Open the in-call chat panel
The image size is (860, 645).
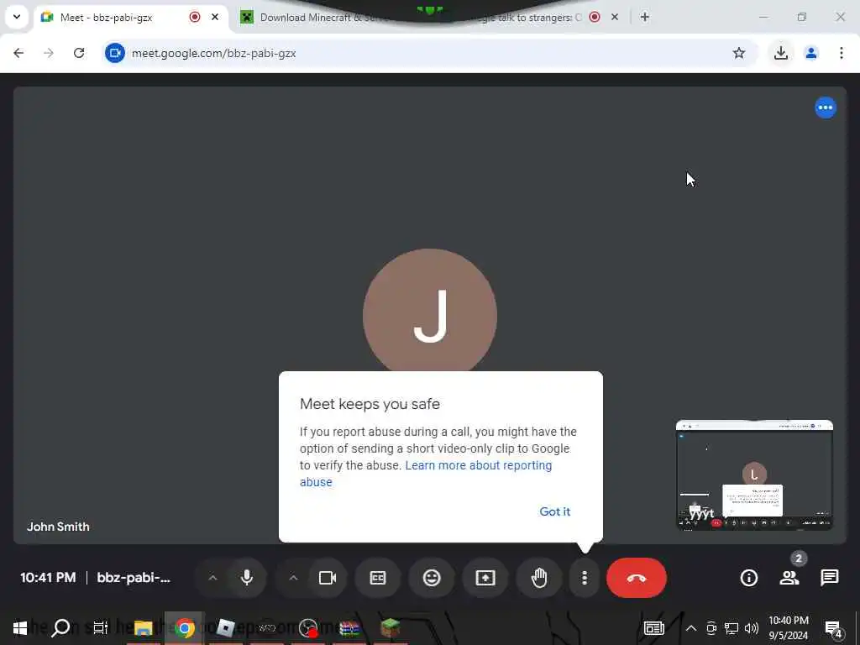click(829, 578)
